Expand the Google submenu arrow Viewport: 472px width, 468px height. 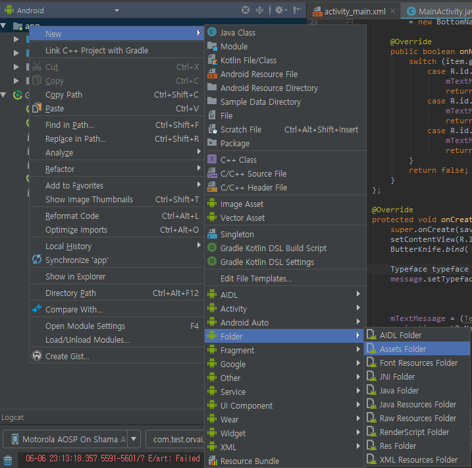tap(358, 363)
